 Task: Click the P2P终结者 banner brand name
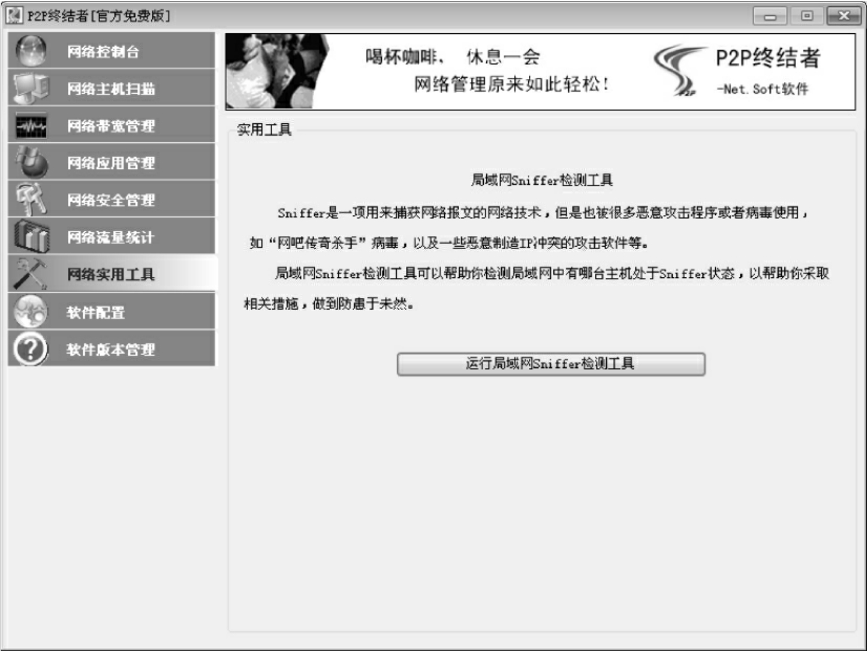[x=768, y=58]
